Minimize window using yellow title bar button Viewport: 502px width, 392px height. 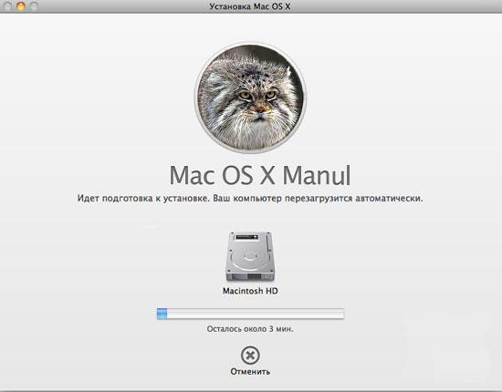pos(21,6)
